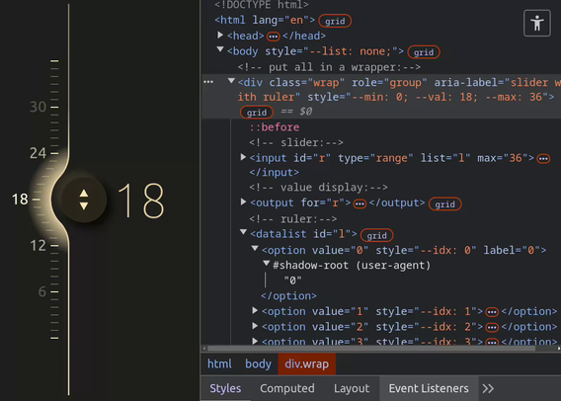Switch to the Styles tab
The height and width of the screenshot is (401, 561).
(225, 388)
